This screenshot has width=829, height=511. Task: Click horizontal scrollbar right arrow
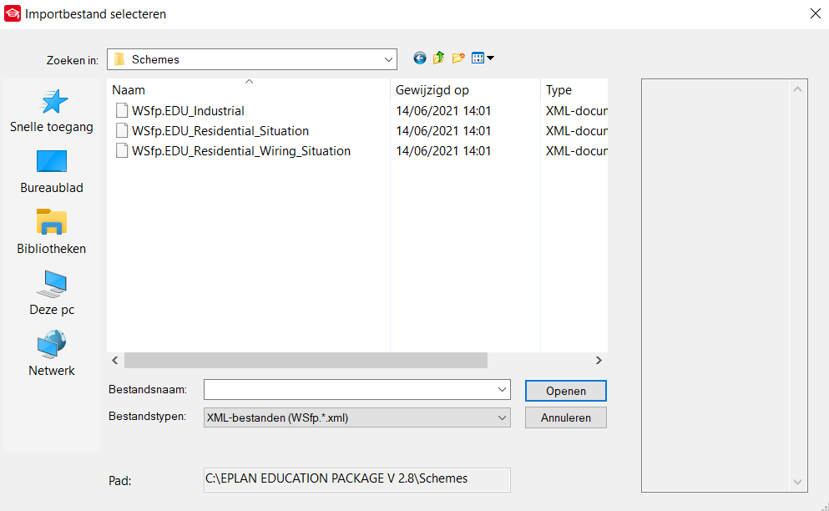coord(599,360)
